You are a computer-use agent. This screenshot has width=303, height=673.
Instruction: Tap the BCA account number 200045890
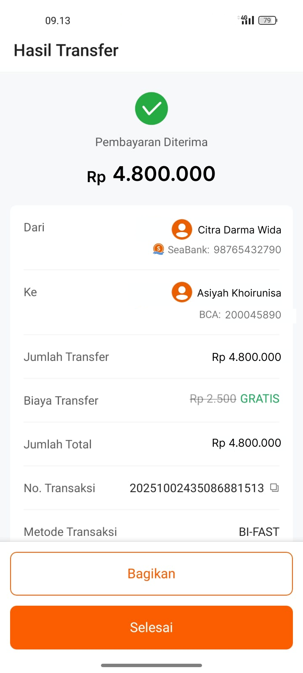[x=253, y=315]
